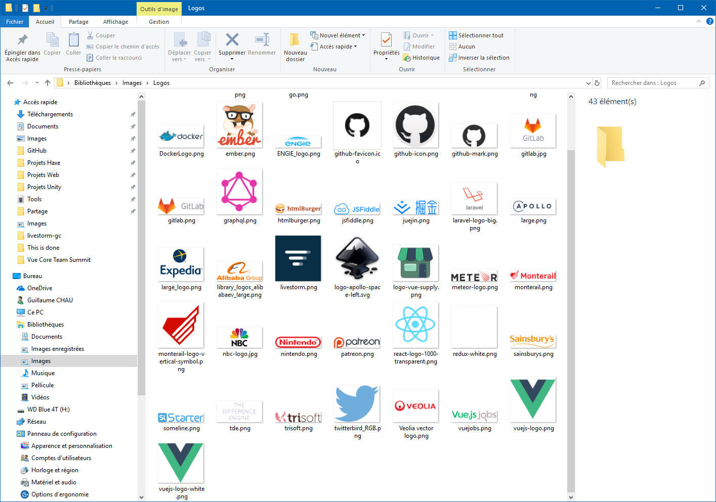
Task: Click the Renommer icon in the ribbon
Action: (262, 40)
